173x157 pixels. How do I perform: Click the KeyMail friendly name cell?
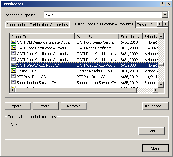tap(152, 77)
